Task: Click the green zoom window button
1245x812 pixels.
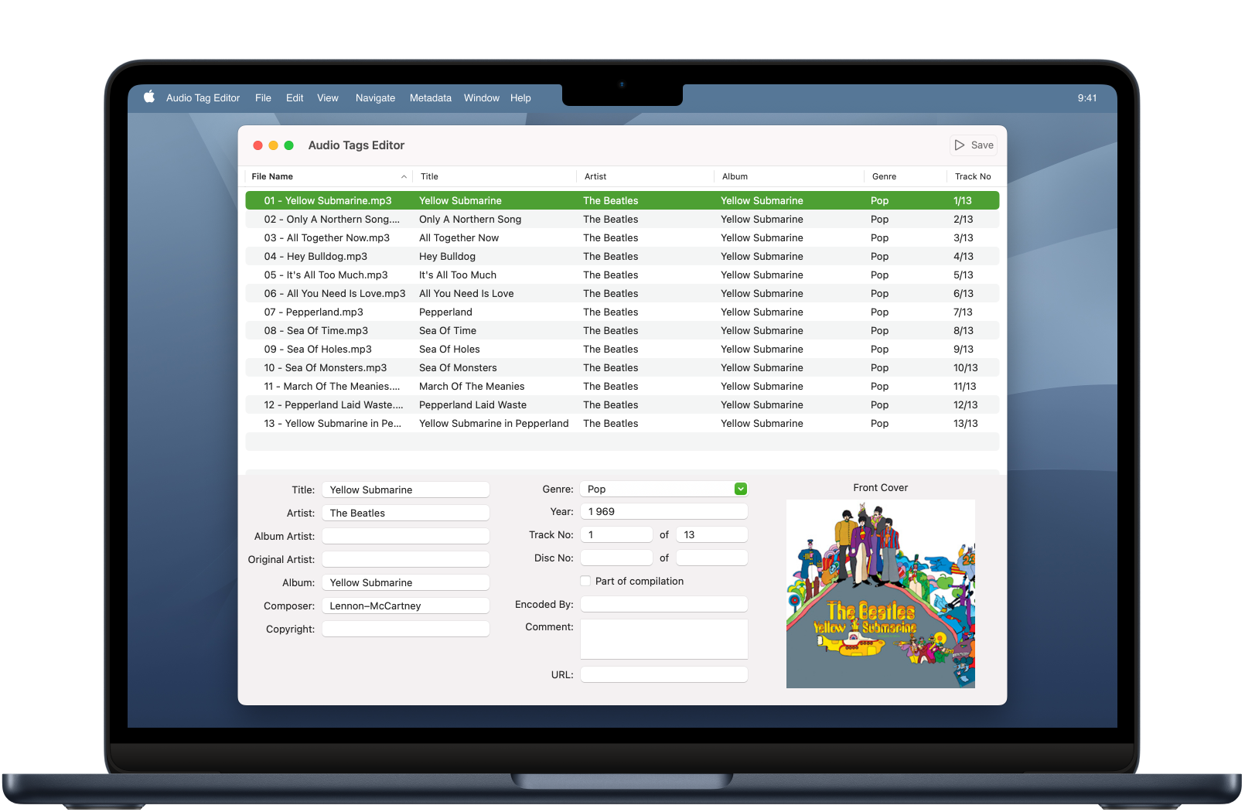Action: point(288,145)
